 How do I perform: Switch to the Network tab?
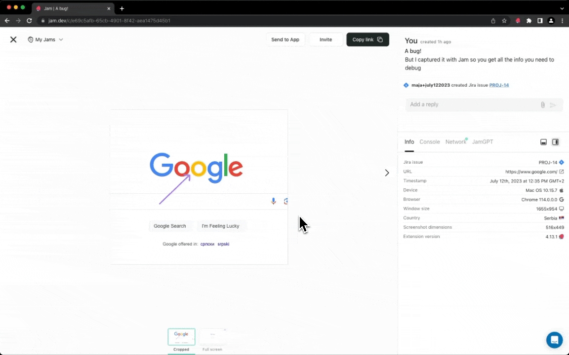click(455, 142)
